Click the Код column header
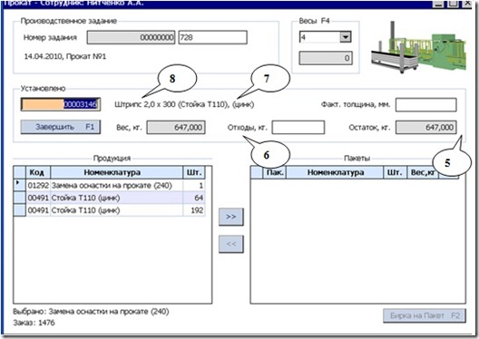This screenshot has height=339, width=479. tap(38, 173)
